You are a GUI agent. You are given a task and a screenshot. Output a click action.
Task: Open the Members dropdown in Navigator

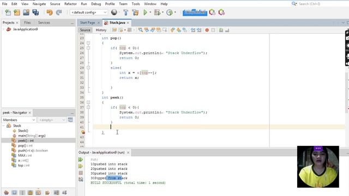19,120
